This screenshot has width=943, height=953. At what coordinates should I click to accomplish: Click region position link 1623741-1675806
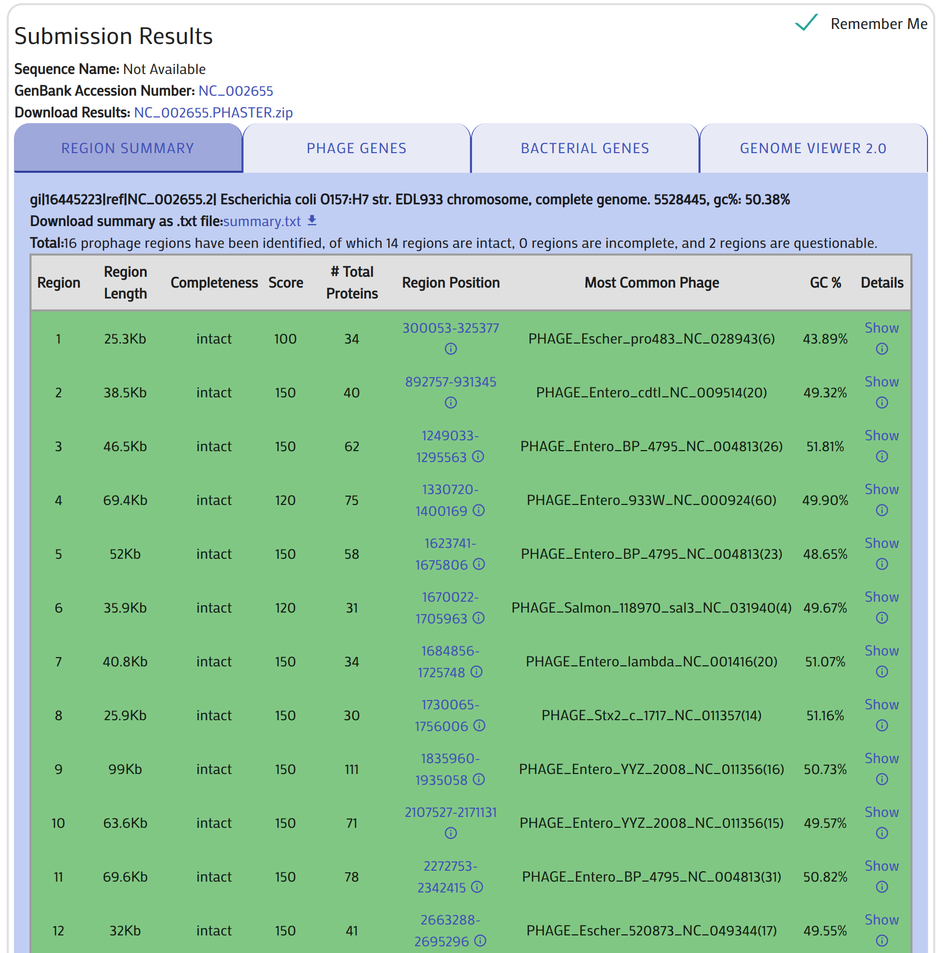(449, 554)
